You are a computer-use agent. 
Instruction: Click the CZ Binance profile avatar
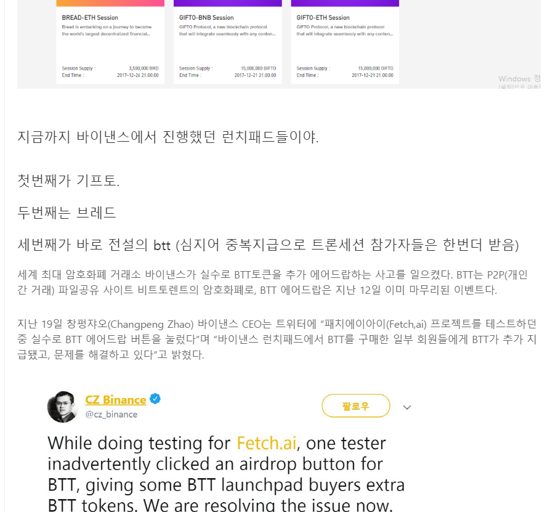62,407
